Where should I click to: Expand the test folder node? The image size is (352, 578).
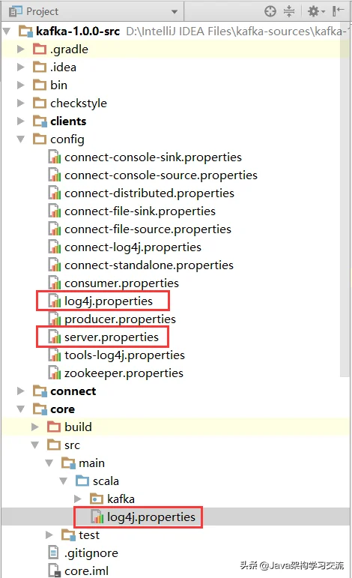tap(49, 535)
